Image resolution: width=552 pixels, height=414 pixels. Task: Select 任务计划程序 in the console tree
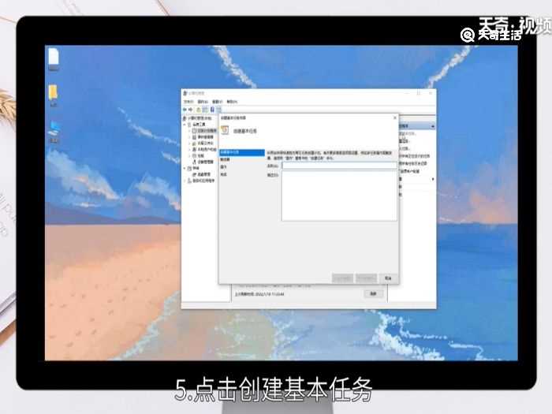(207, 131)
